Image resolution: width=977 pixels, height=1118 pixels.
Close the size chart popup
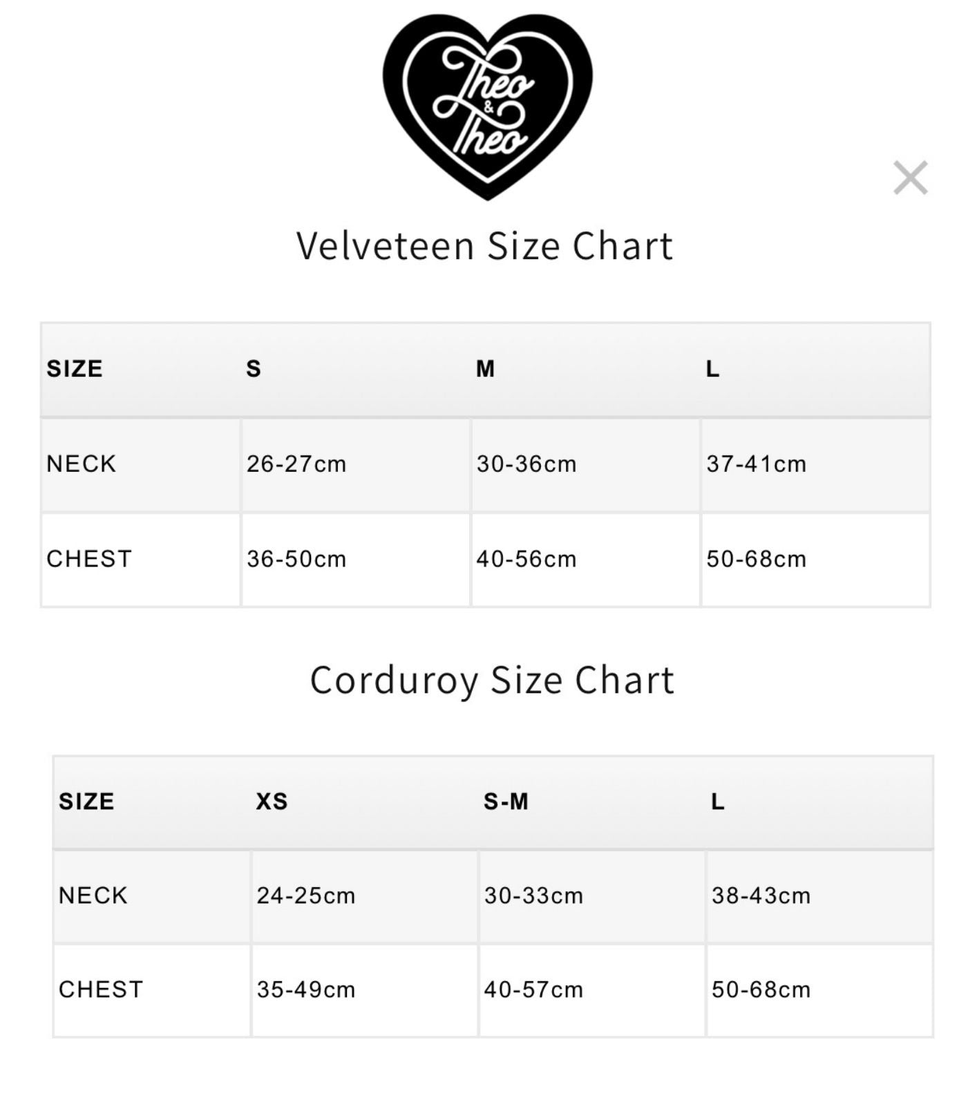coord(910,178)
